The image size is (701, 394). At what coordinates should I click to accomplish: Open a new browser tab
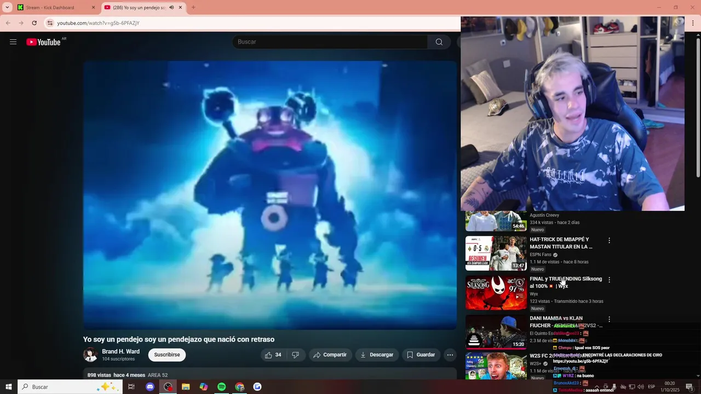[193, 8]
